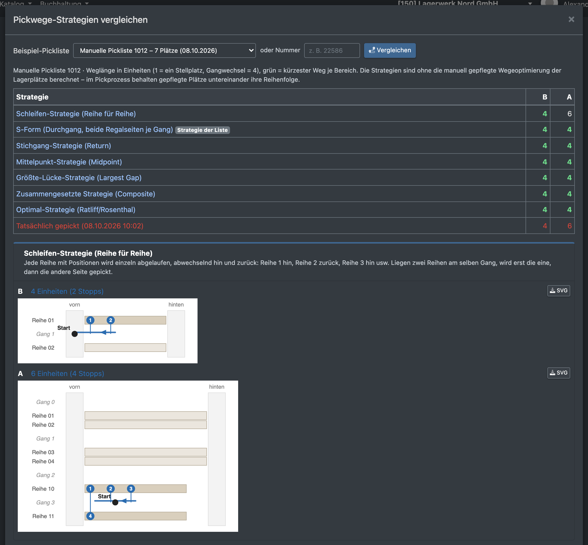Image resolution: width=588 pixels, height=545 pixels.
Task: Download SVG for area B diagram
Action: pyautogui.click(x=559, y=291)
